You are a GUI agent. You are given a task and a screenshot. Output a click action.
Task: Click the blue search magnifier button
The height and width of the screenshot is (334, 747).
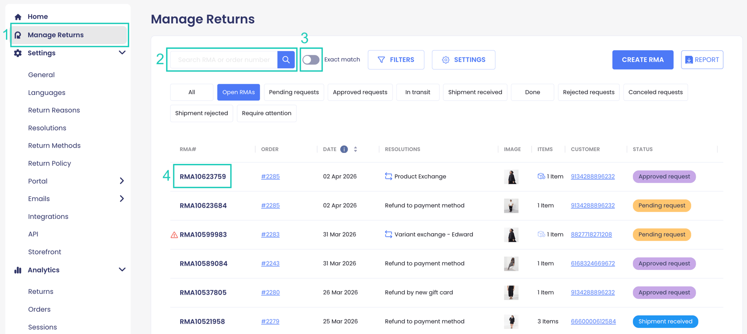point(286,60)
